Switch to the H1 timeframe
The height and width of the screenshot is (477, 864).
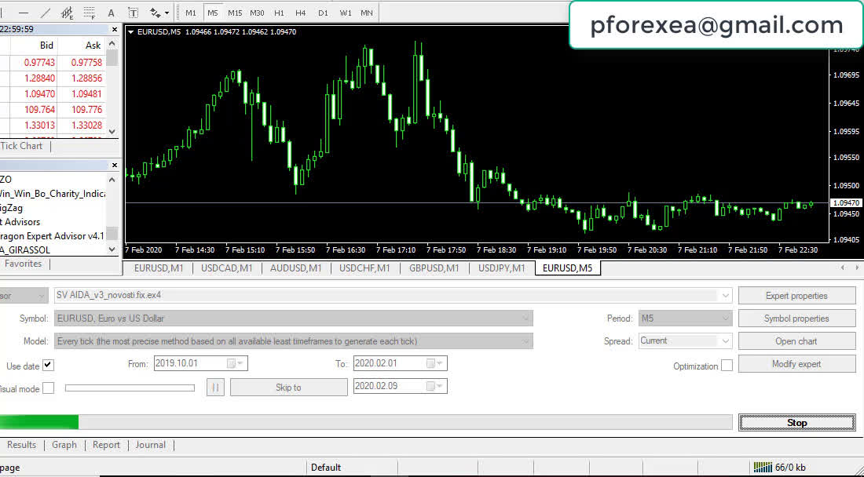(x=279, y=13)
